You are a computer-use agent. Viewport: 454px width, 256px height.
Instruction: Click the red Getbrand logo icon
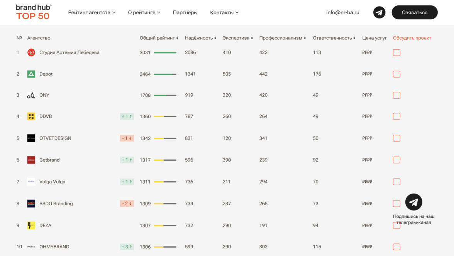(31, 160)
